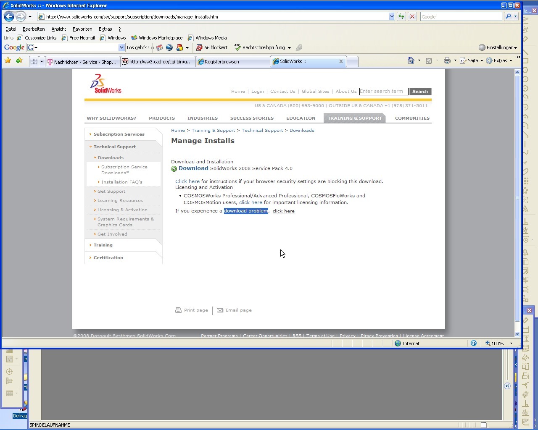The image size is (538, 430).
Task: Click the Windows Marketplace links bar item
Action: [x=157, y=38]
